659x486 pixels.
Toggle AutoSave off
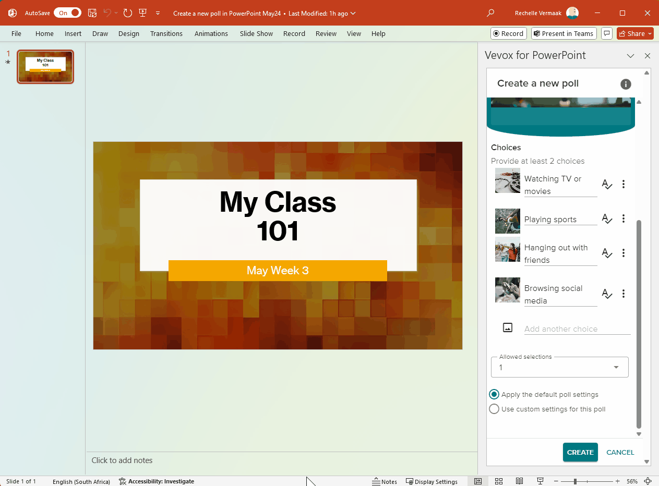[x=67, y=13]
